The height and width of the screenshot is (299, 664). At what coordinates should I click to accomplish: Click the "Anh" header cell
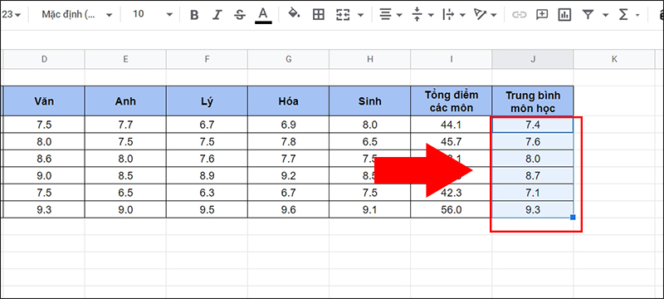point(125,101)
